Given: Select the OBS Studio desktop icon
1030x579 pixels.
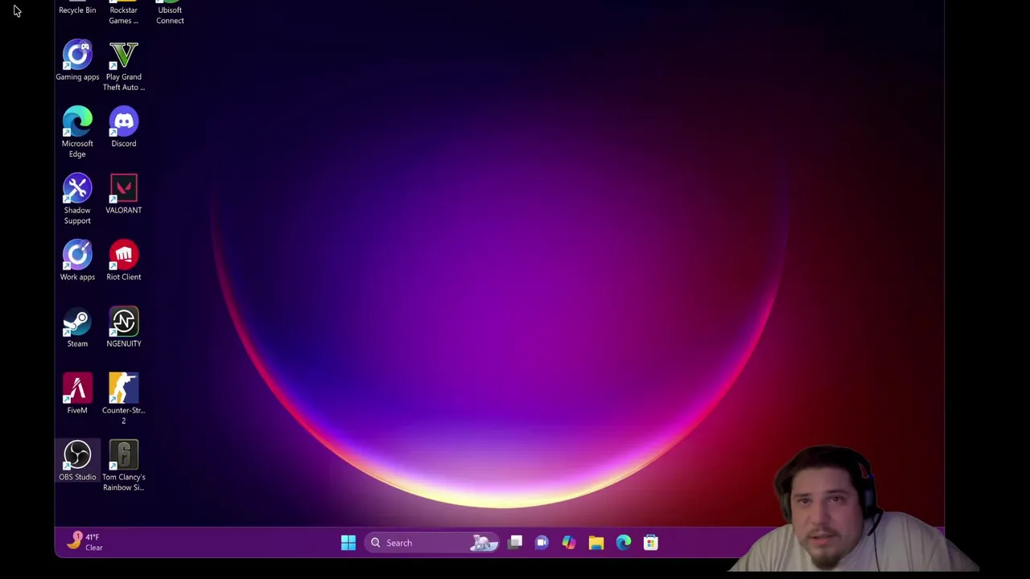Looking at the screenshot, I should click(x=77, y=461).
